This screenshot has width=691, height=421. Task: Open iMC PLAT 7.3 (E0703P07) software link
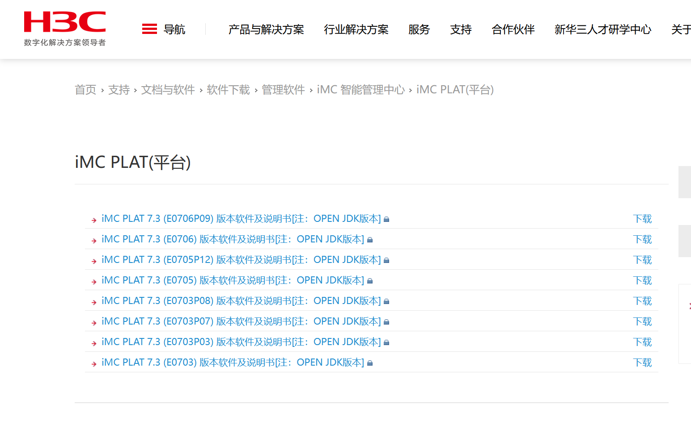coord(241,321)
